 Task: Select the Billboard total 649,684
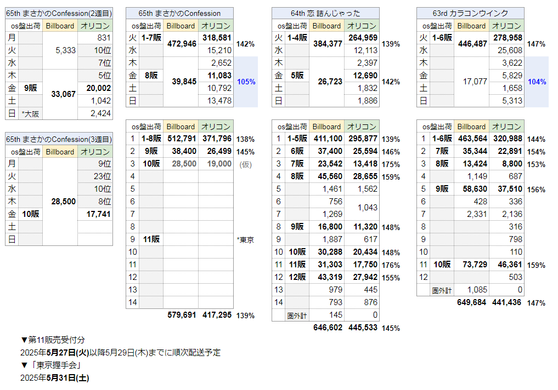[471, 302]
